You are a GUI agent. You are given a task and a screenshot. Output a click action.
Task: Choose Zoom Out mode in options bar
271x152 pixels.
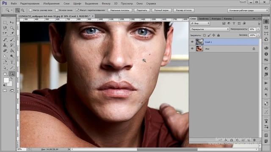click(x=22, y=10)
